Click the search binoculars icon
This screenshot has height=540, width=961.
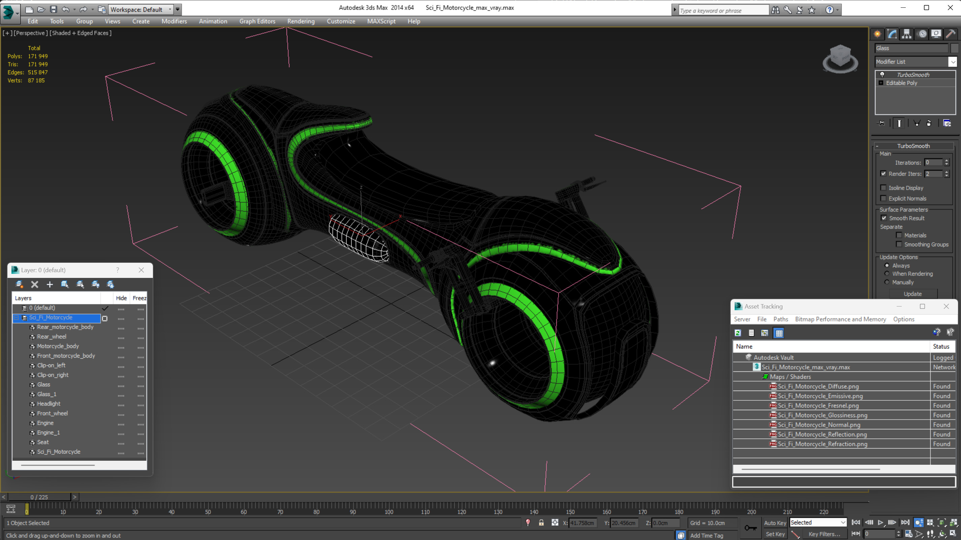[775, 10]
